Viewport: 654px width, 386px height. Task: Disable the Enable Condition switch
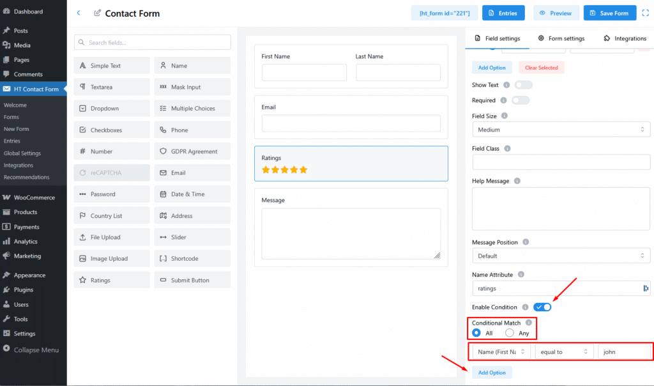(542, 307)
